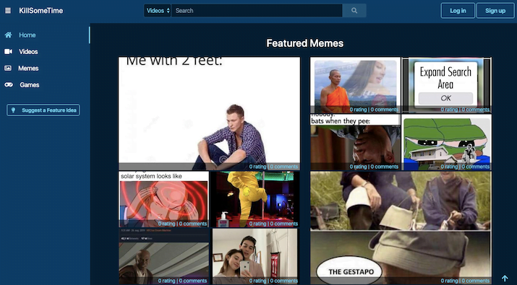The height and width of the screenshot is (285, 517).
Task: Open the 'Expand Search Area' meme thumbnail
Action: (x=447, y=85)
